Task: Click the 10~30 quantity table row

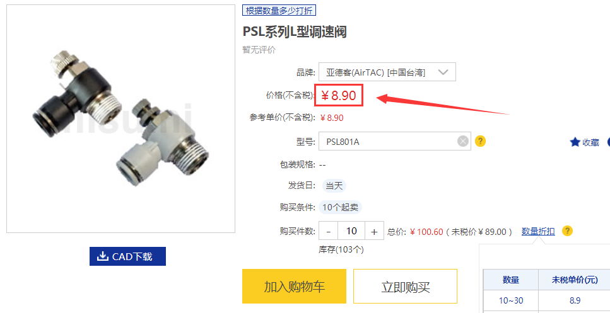Action: pyautogui.click(x=546, y=300)
